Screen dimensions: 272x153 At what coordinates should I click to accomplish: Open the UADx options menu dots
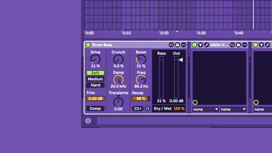pyautogui.click(x=244, y=45)
